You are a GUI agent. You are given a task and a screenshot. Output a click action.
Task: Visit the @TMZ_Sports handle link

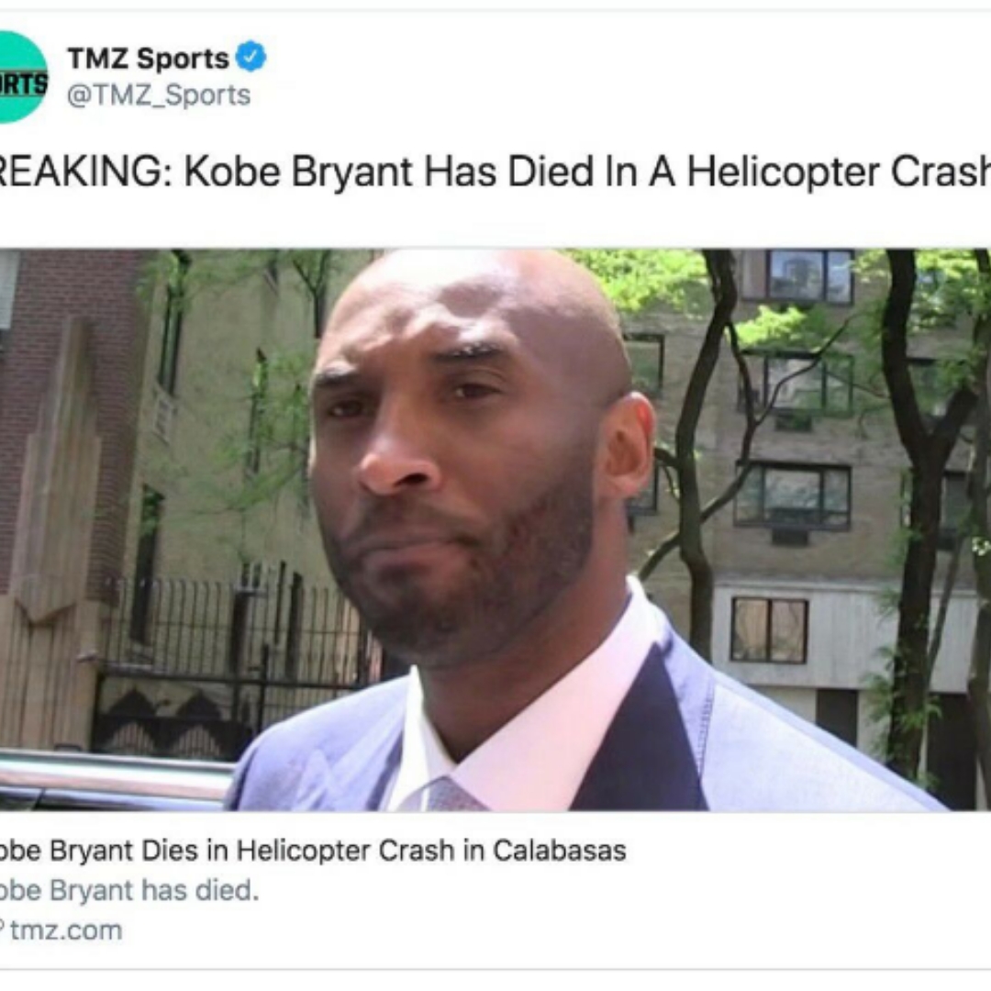tap(159, 95)
